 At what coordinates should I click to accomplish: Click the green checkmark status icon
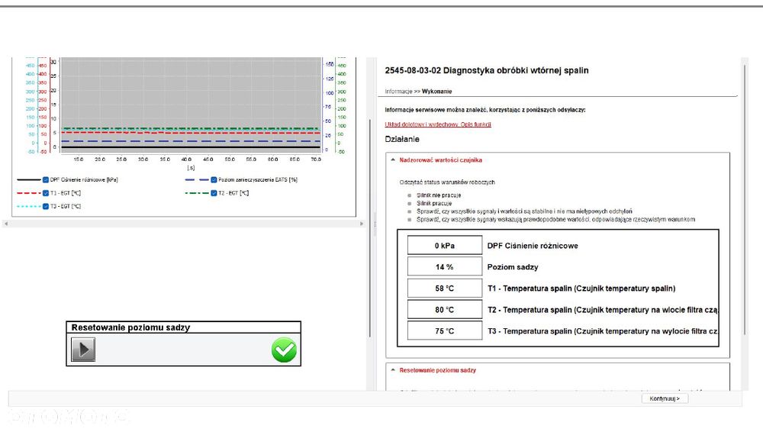284,350
